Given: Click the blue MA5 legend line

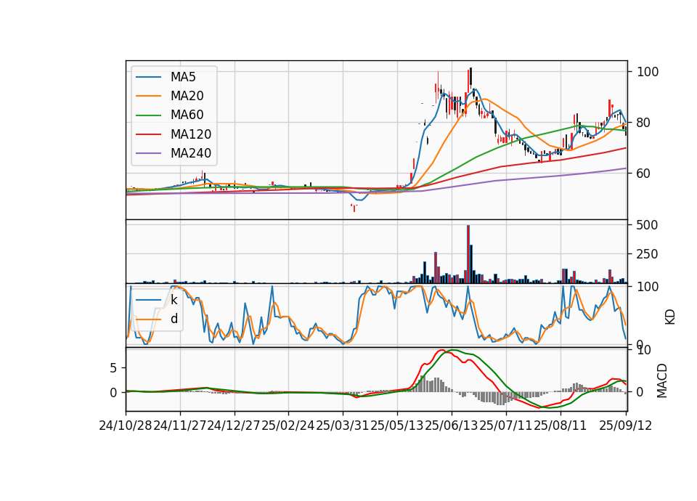Looking at the screenshot, I should pyautogui.click(x=148, y=77).
